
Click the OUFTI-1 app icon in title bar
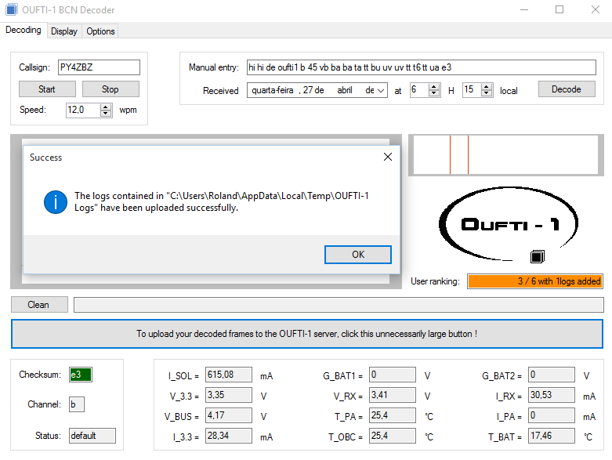point(11,10)
